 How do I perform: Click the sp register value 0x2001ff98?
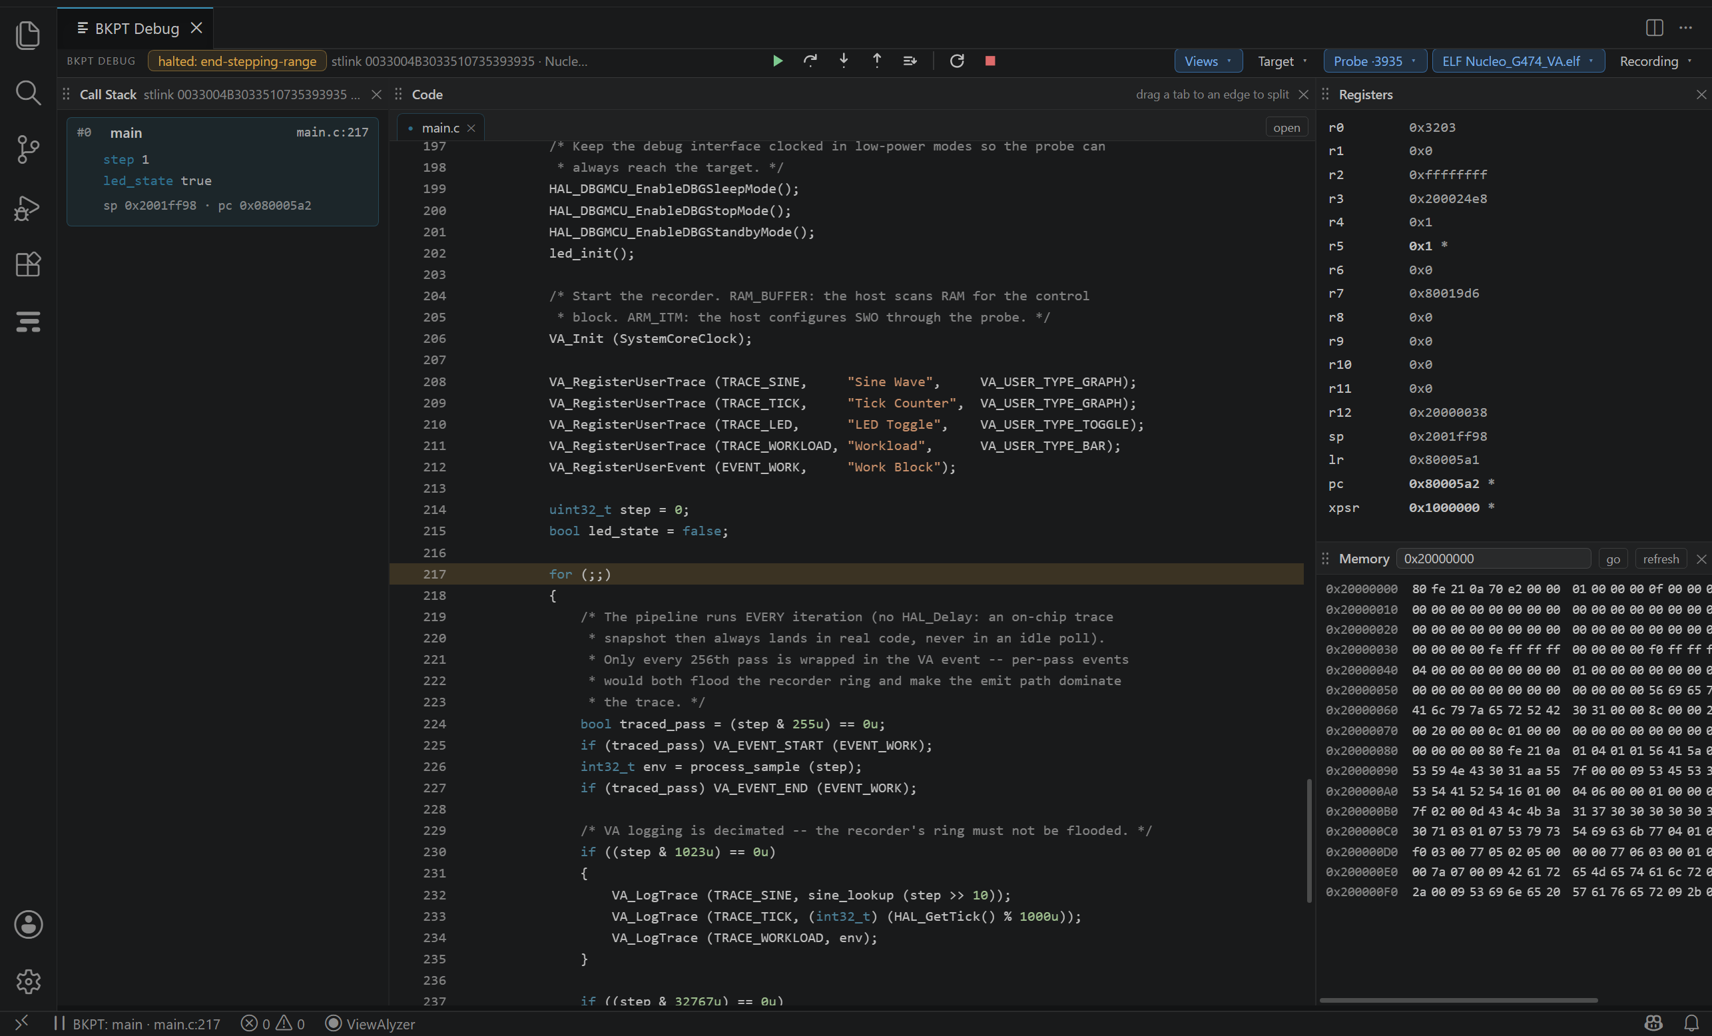click(1448, 436)
